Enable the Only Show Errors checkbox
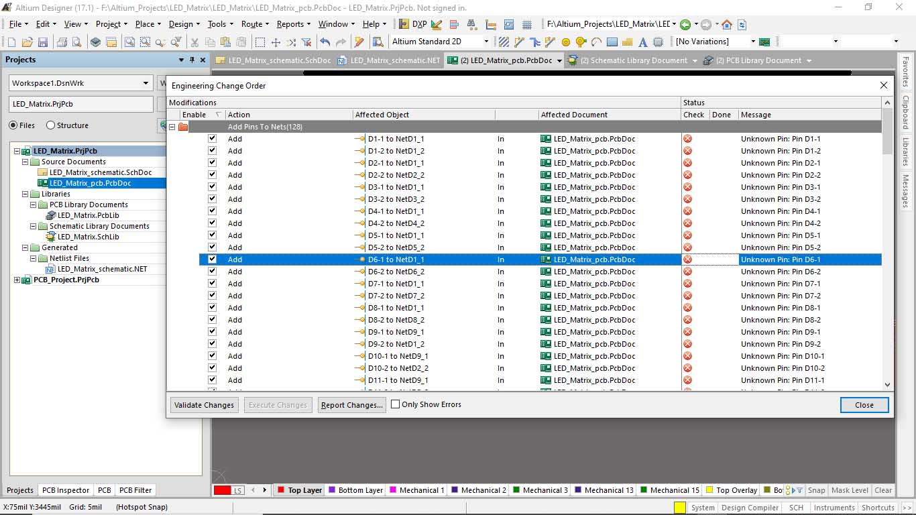916x515 pixels. coord(396,404)
